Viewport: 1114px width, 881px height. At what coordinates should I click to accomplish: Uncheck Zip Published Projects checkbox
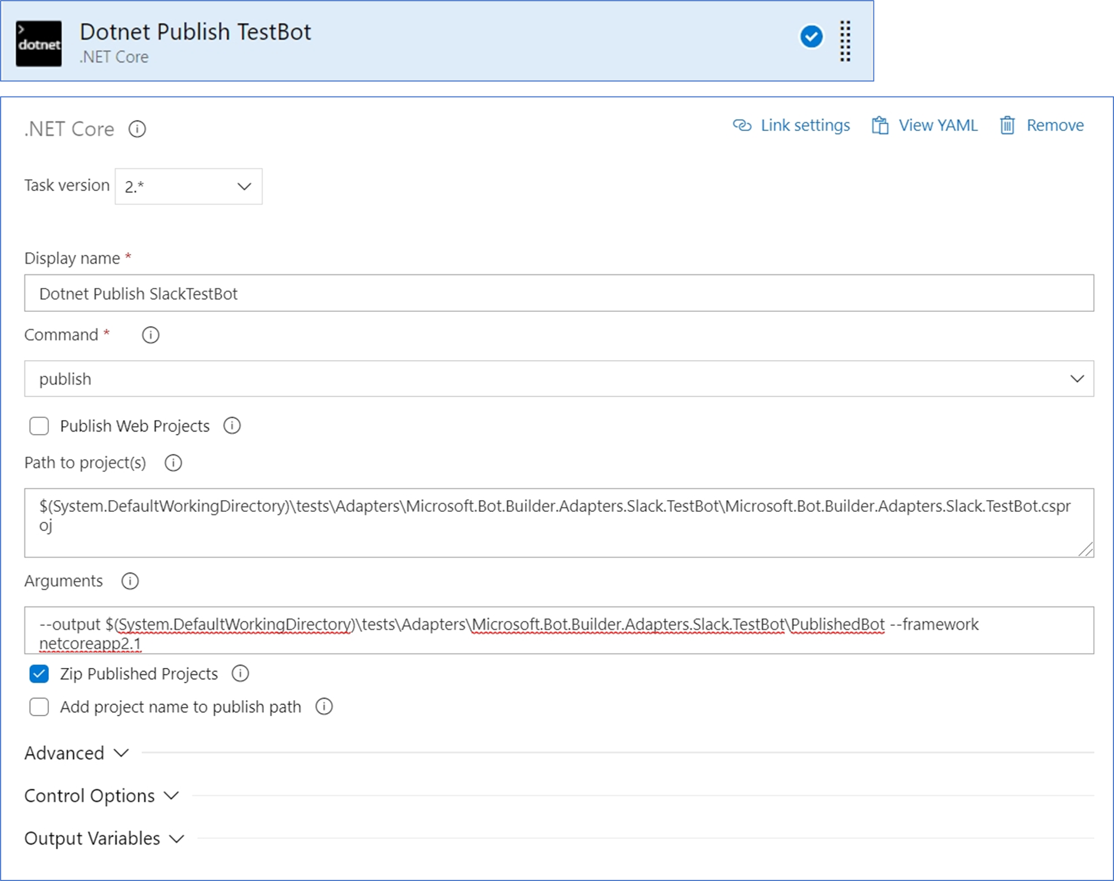coord(39,674)
